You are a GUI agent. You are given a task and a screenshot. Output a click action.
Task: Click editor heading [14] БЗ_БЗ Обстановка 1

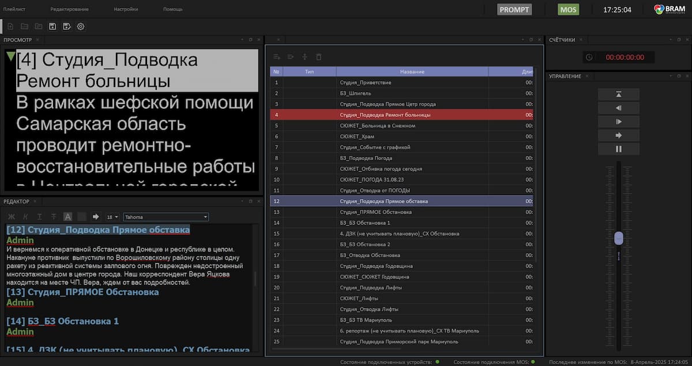62,321
